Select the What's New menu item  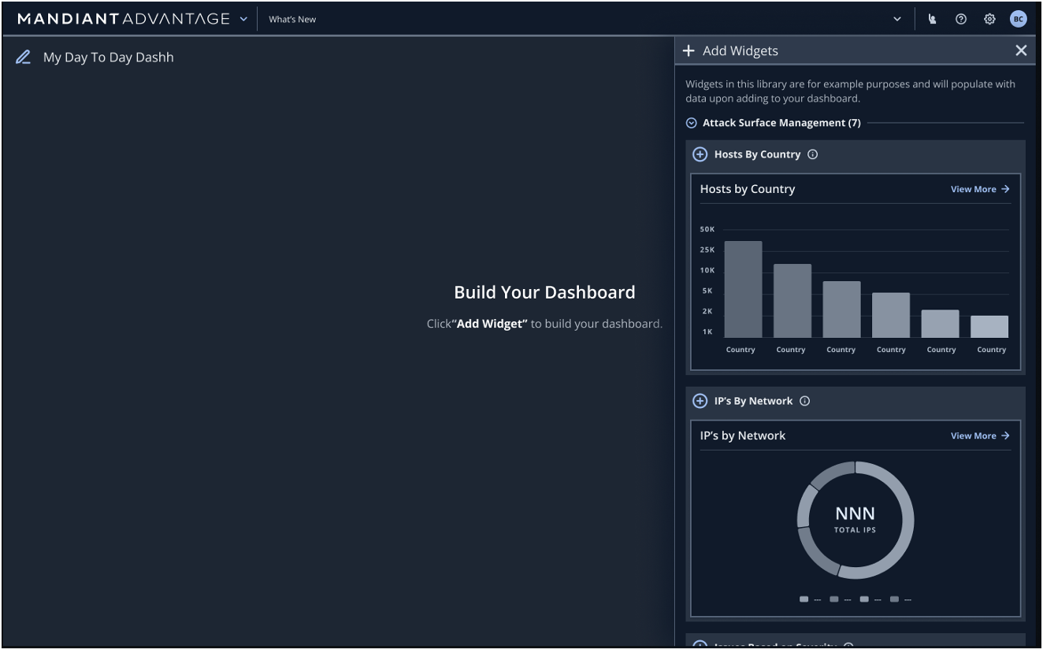[291, 18]
